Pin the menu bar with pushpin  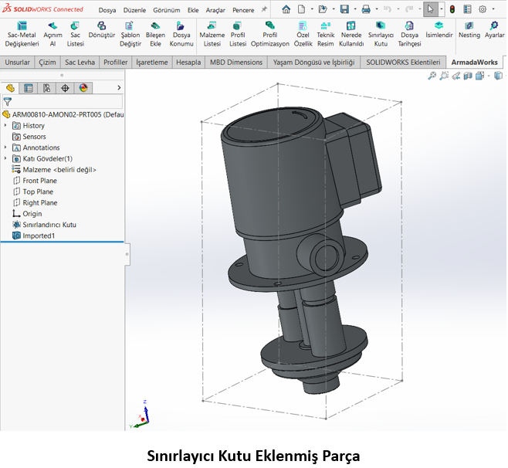(264, 10)
